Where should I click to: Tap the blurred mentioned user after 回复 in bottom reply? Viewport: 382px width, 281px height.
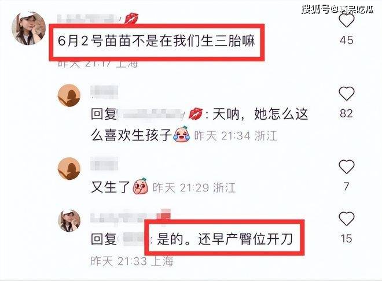pyautogui.click(x=133, y=239)
